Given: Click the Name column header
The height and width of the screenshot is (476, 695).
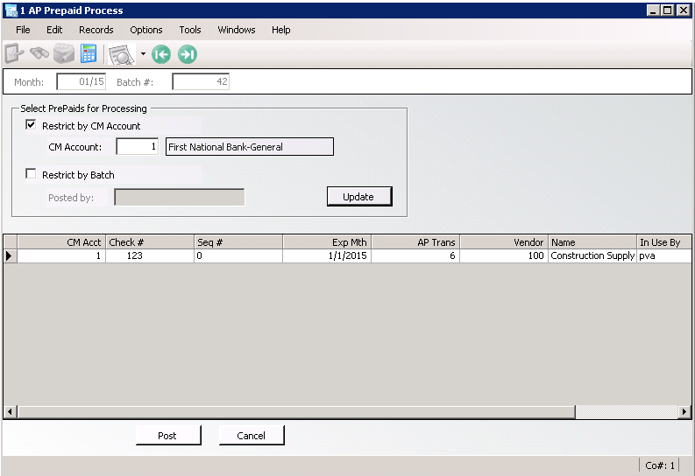Looking at the screenshot, I should pyautogui.click(x=593, y=242).
